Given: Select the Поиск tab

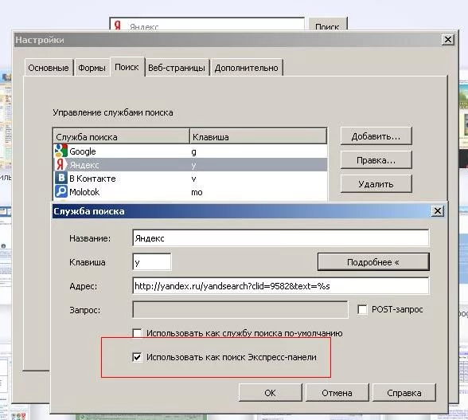Looking at the screenshot, I should 127,67.
